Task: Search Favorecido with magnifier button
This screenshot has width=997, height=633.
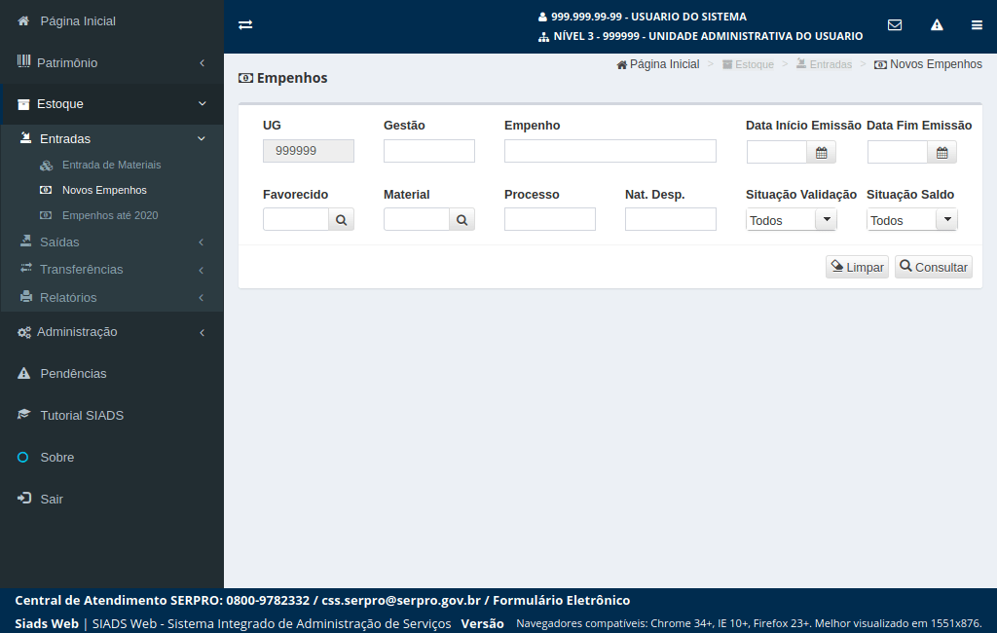Action: (342, 219)
